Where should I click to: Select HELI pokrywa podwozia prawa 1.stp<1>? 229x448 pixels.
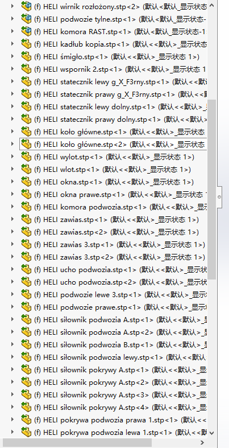[x=120, y=420]
